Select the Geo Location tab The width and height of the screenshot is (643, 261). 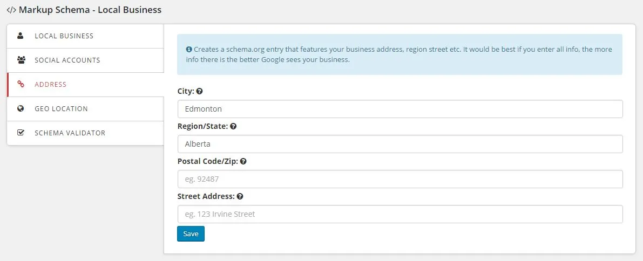pos(85,108)
